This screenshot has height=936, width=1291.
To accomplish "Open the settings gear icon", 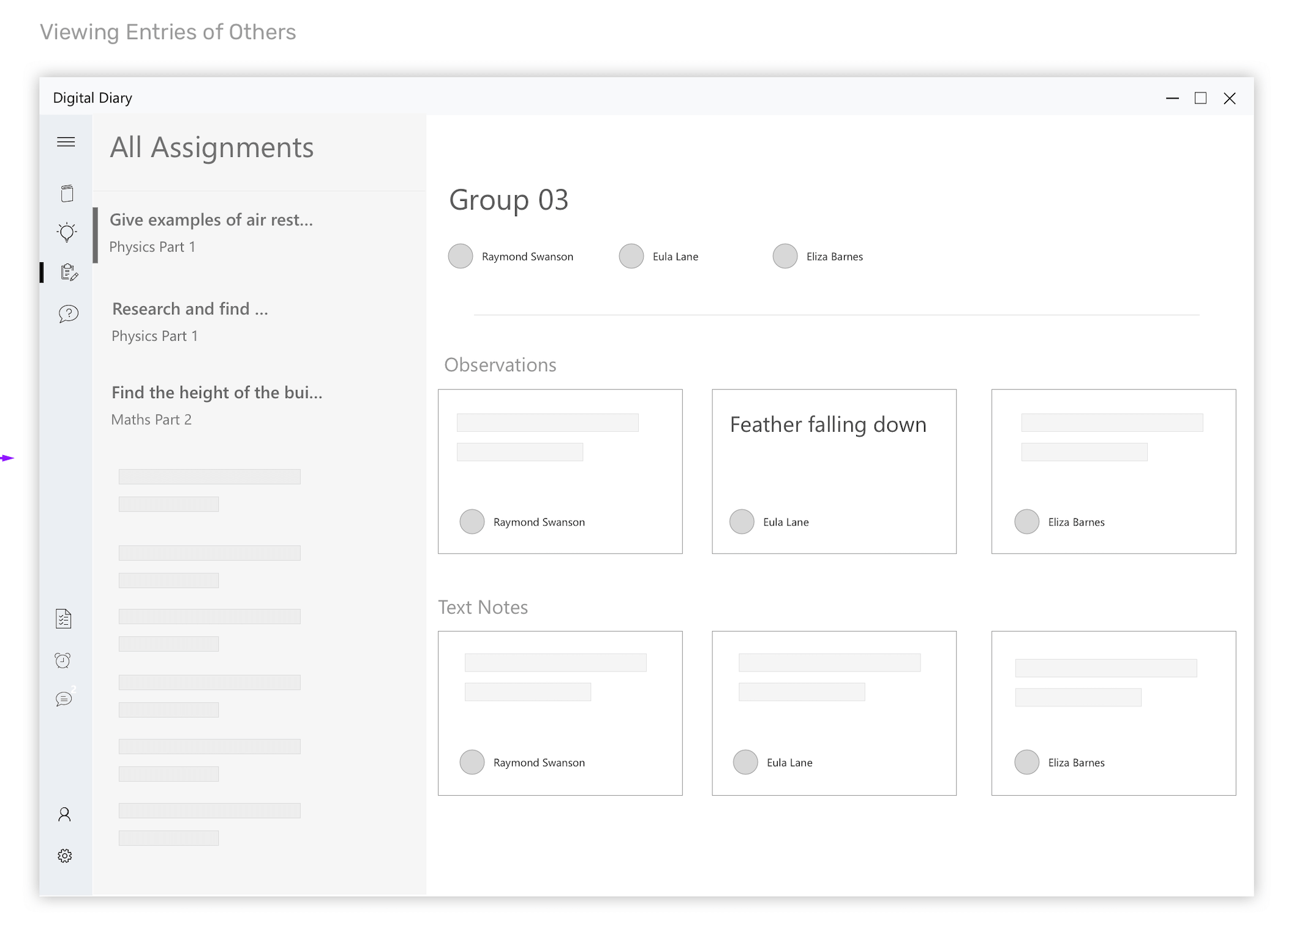I will tap(65, 856).
